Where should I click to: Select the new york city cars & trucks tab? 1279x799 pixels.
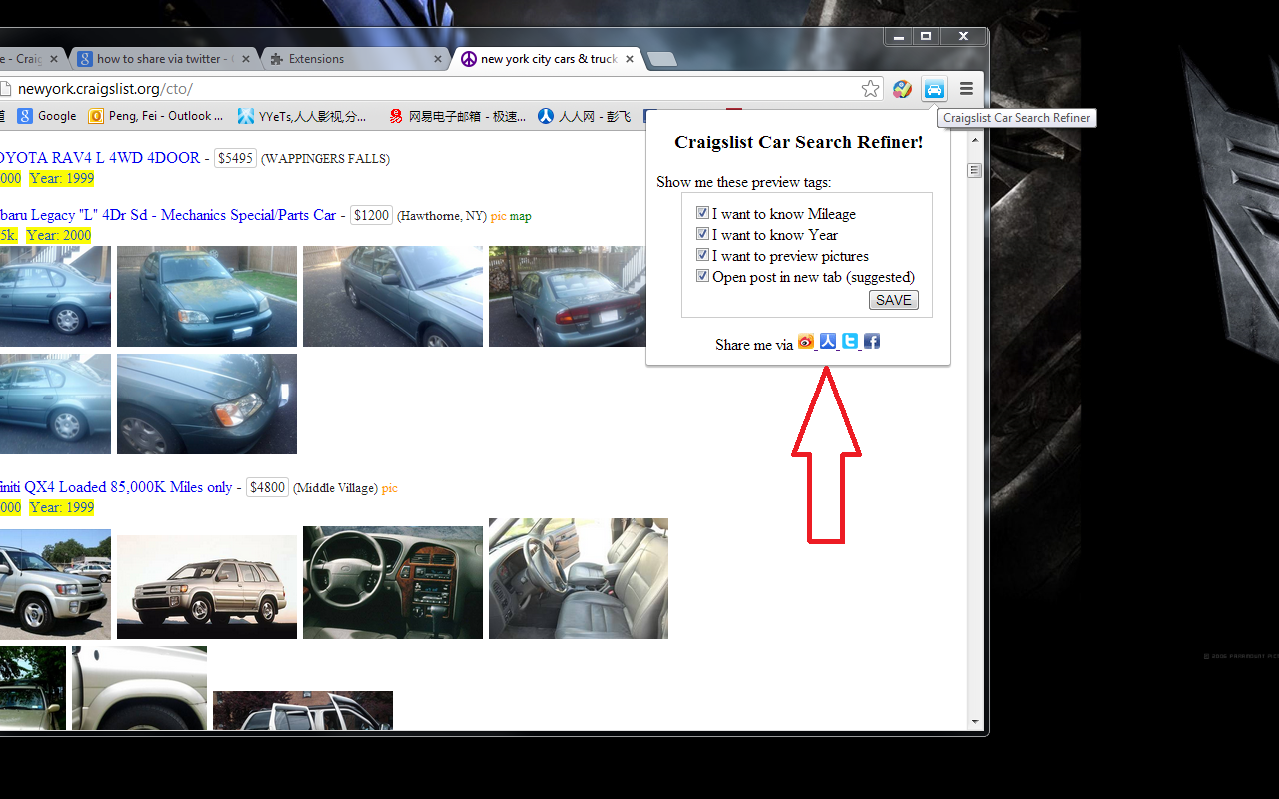pos(547,59)
